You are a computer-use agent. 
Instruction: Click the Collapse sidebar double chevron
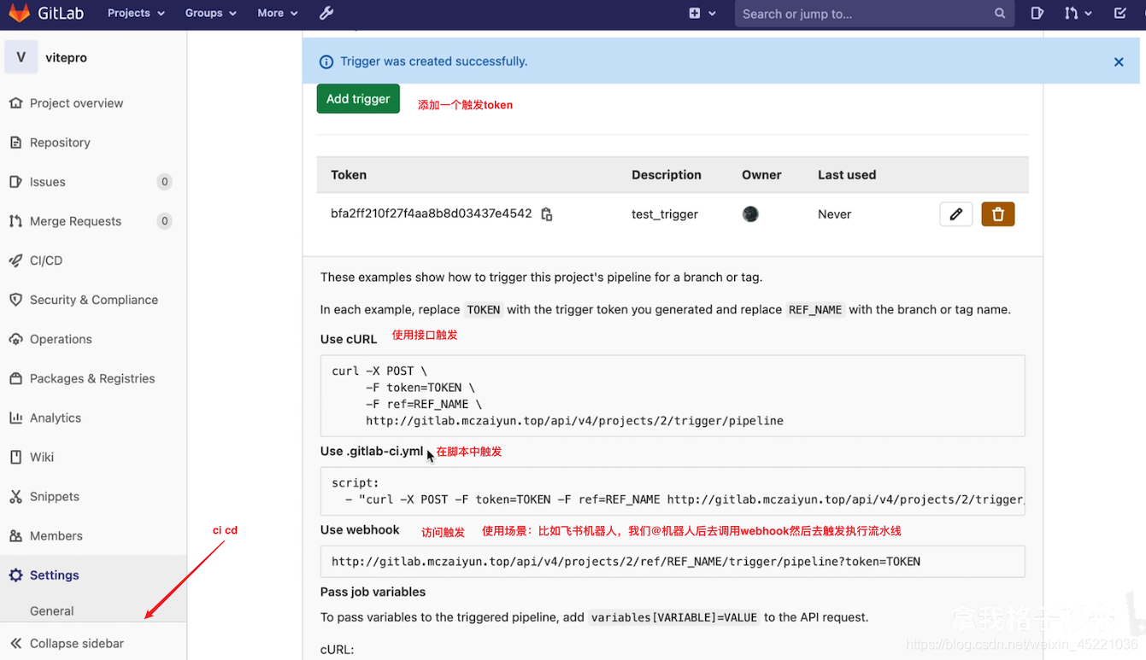(x=15, y=643)
